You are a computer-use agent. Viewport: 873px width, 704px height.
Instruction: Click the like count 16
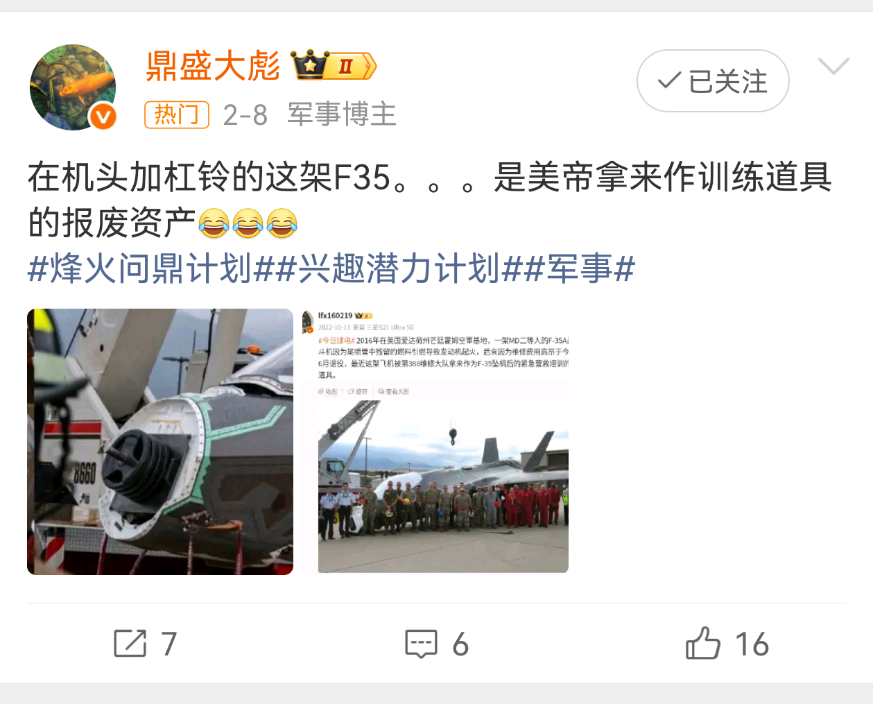click(752, 644)
